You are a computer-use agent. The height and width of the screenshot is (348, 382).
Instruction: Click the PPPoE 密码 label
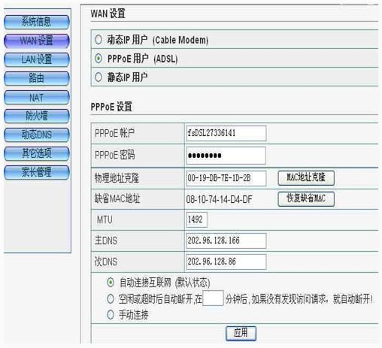tap(114, 156)
